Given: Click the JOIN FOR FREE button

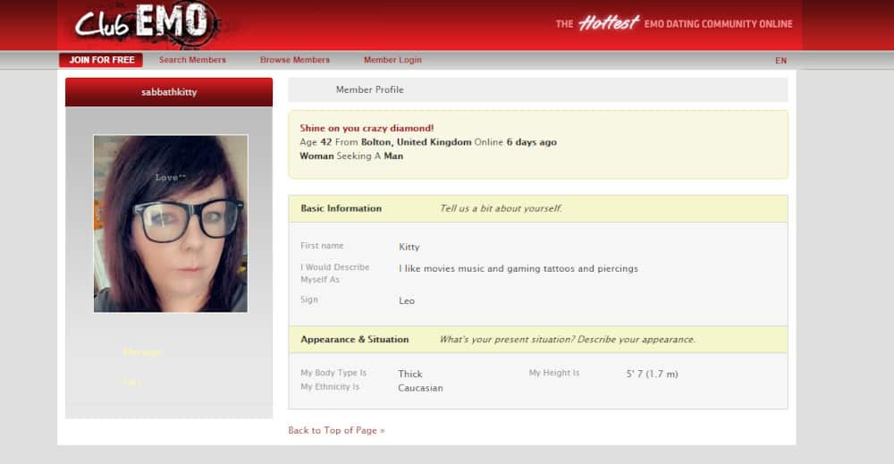Looking at the screenshot, I should pos(101,60).
